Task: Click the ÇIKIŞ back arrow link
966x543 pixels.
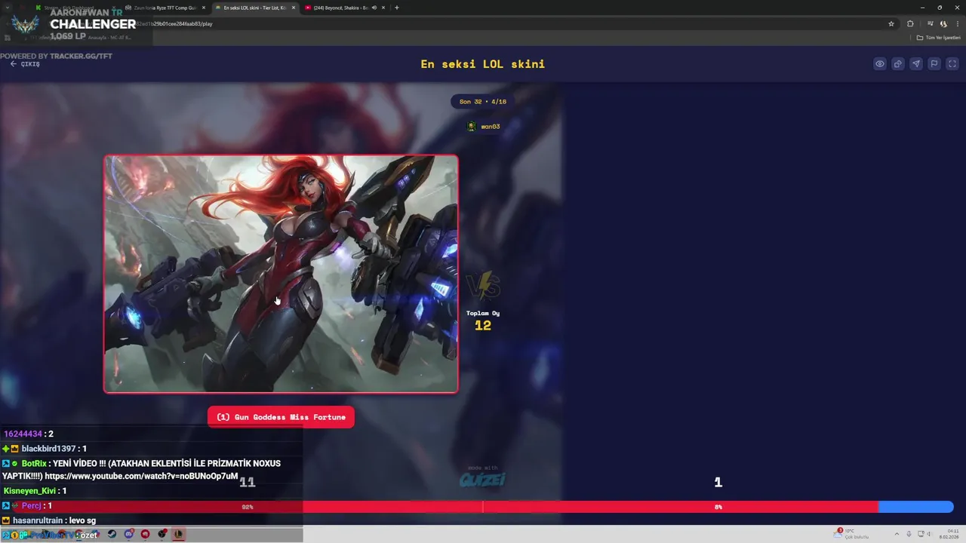Action: [25, 64]
